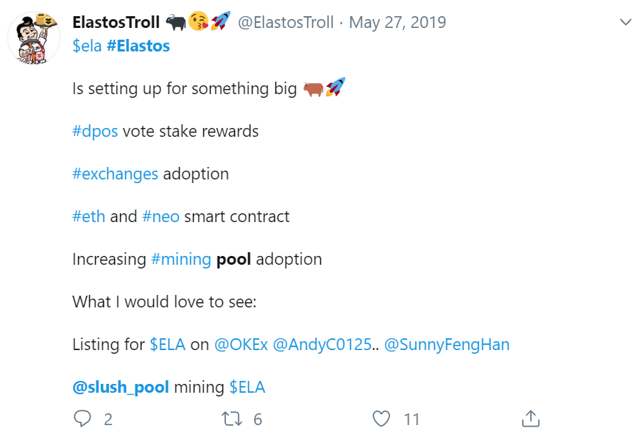This screenshot has height=442, width=642.
Task: Open the ElastosTroll display name
Action: point(116,23)
